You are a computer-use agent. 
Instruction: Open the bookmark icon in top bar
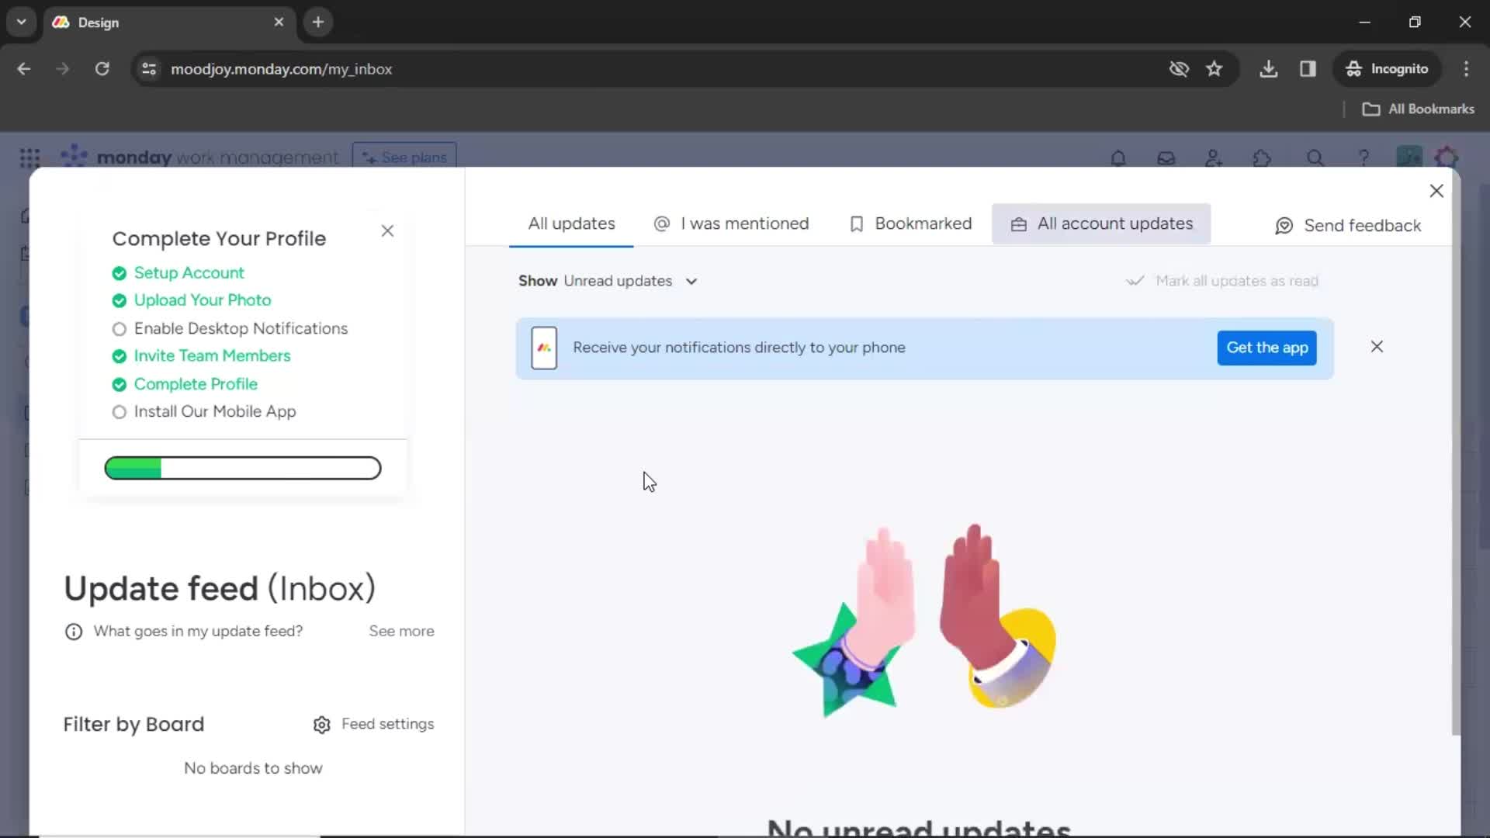pos(1214,68)
